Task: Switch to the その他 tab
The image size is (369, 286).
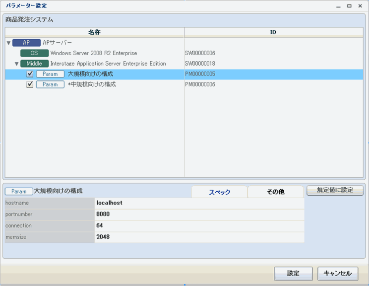Action: pos(275,192)
